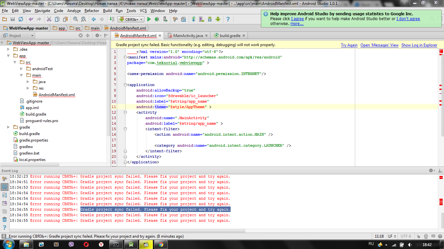The image size is (444, 249).
Task: Open Settings wrench icon in toolbar
Action: pos(175,19)
